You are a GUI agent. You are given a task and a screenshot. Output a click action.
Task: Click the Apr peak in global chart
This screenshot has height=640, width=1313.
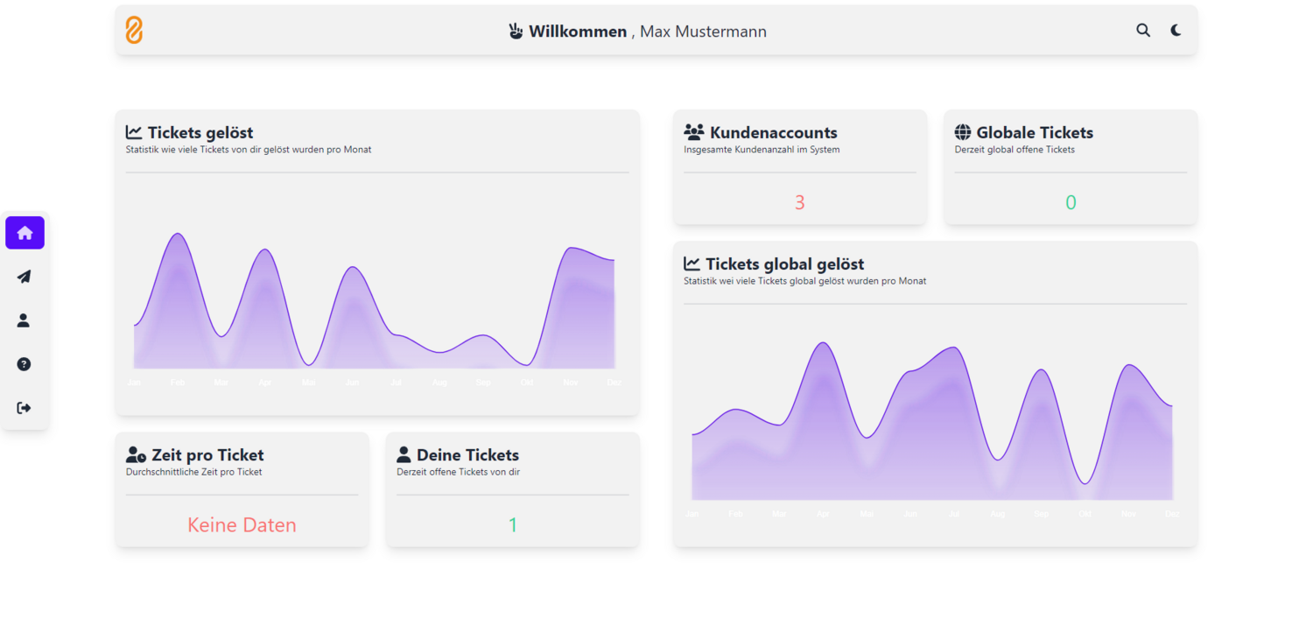(x=822, y=343)
